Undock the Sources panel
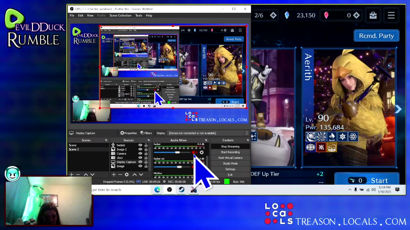The image size is (410, 230). [x=148, y=140]
